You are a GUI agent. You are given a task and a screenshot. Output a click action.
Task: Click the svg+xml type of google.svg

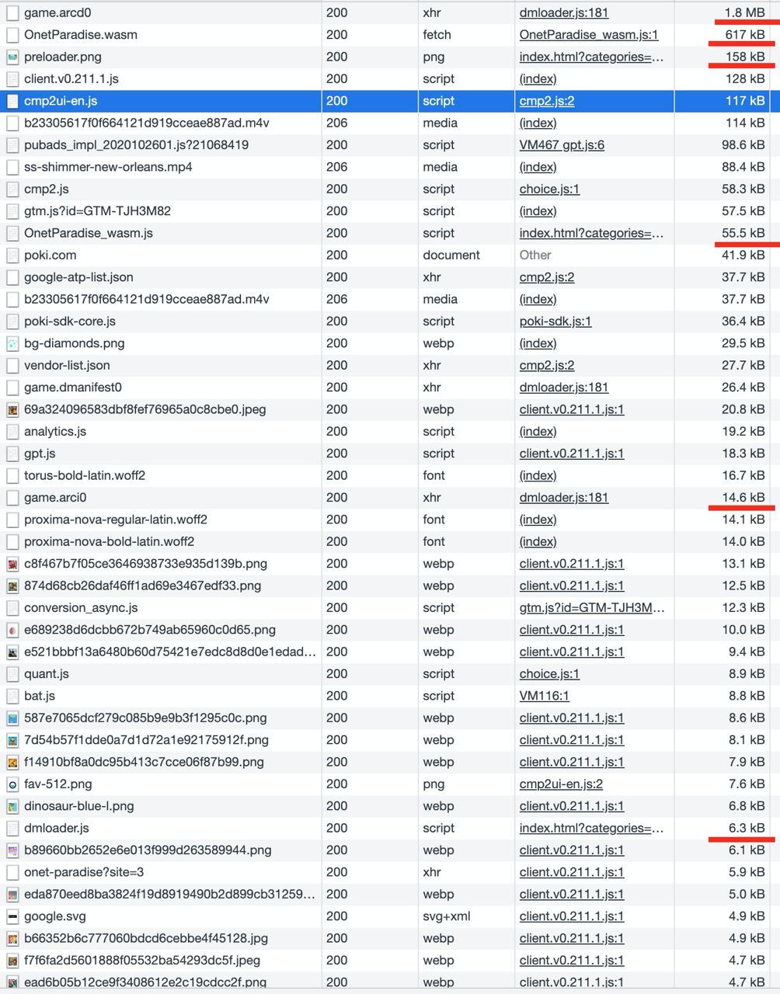[x=447, y=916]
